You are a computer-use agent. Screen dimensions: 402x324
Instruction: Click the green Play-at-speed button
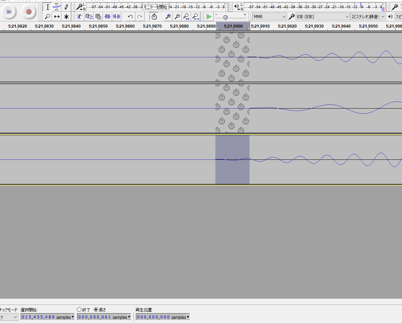point(209,16)
